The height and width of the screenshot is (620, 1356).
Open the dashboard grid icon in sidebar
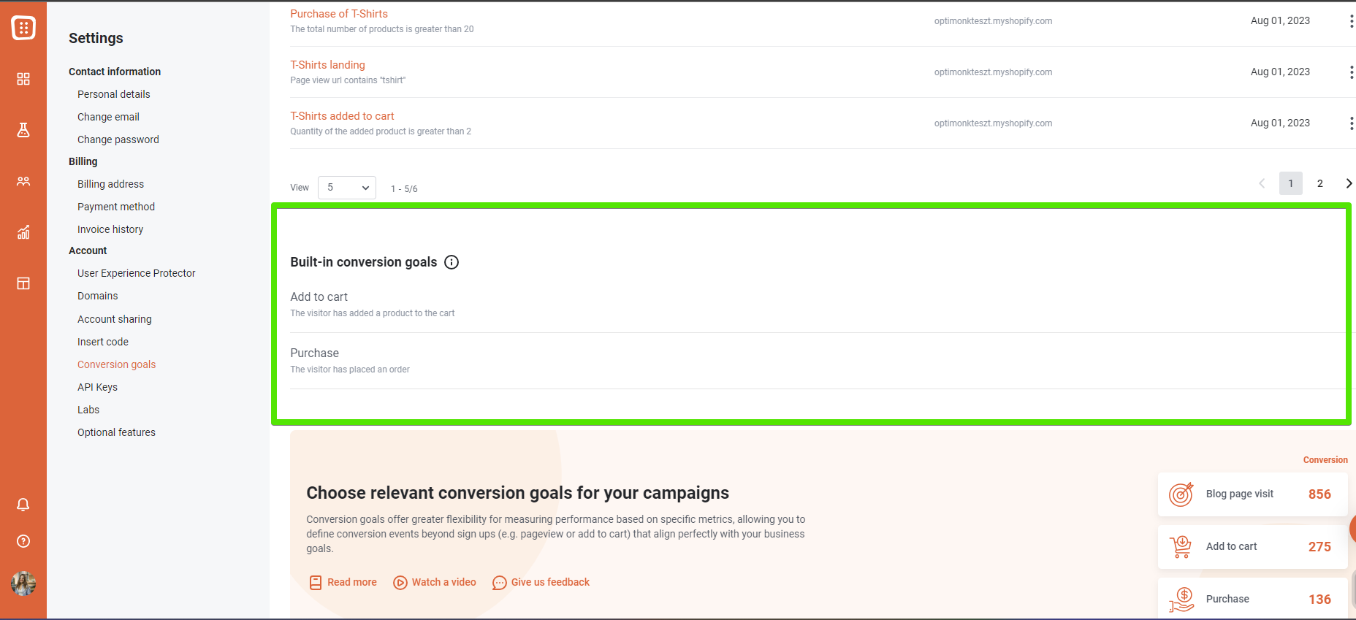pos(23,79)
